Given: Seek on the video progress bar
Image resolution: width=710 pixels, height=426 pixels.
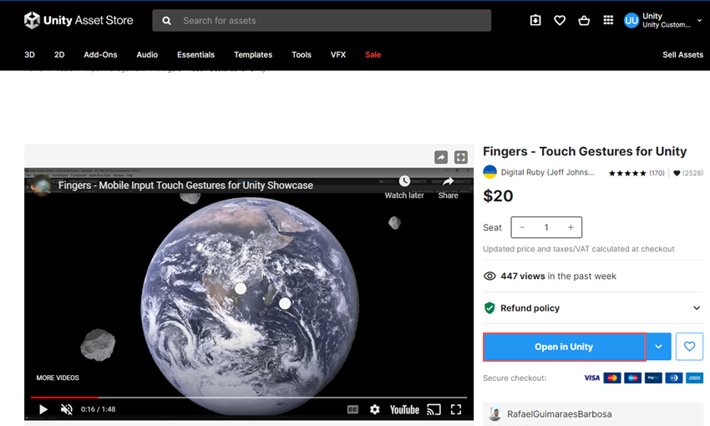Looking at the screenshot, I should [249, 398].
